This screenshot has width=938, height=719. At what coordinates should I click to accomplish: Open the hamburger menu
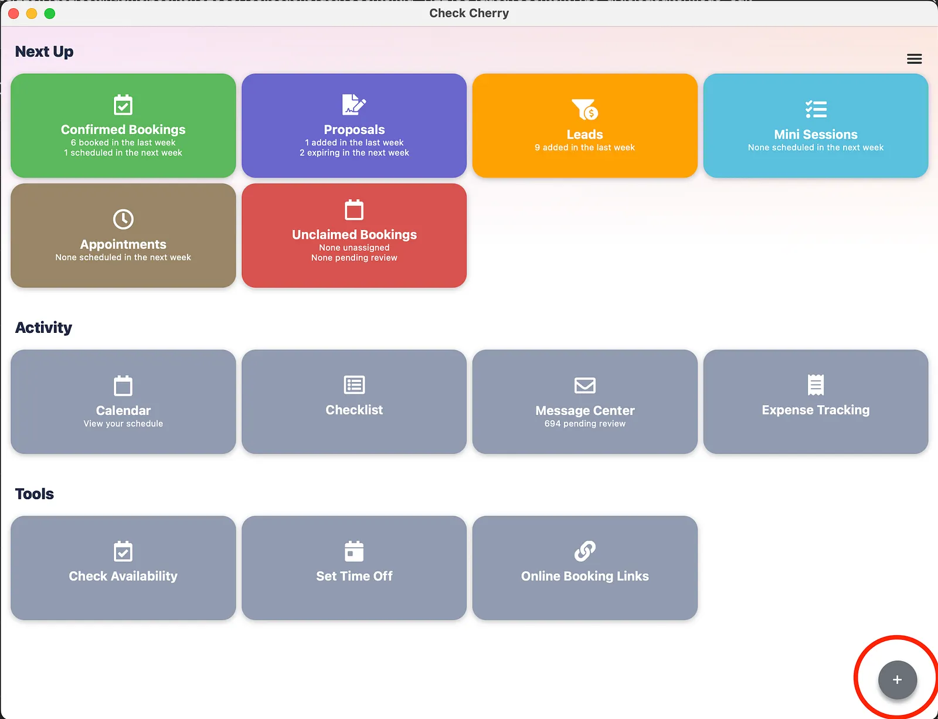[x=914, y=59]
